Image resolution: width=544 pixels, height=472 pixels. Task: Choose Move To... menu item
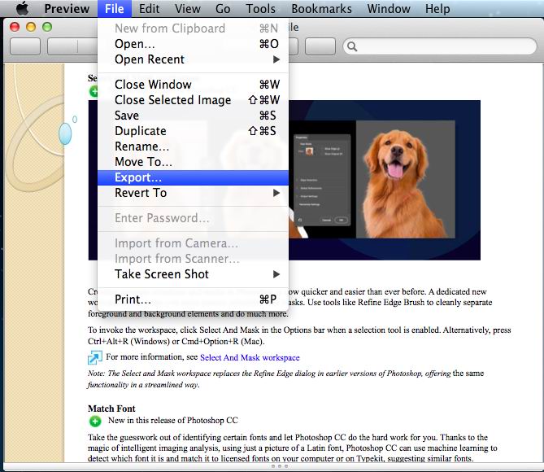point(193,162)
